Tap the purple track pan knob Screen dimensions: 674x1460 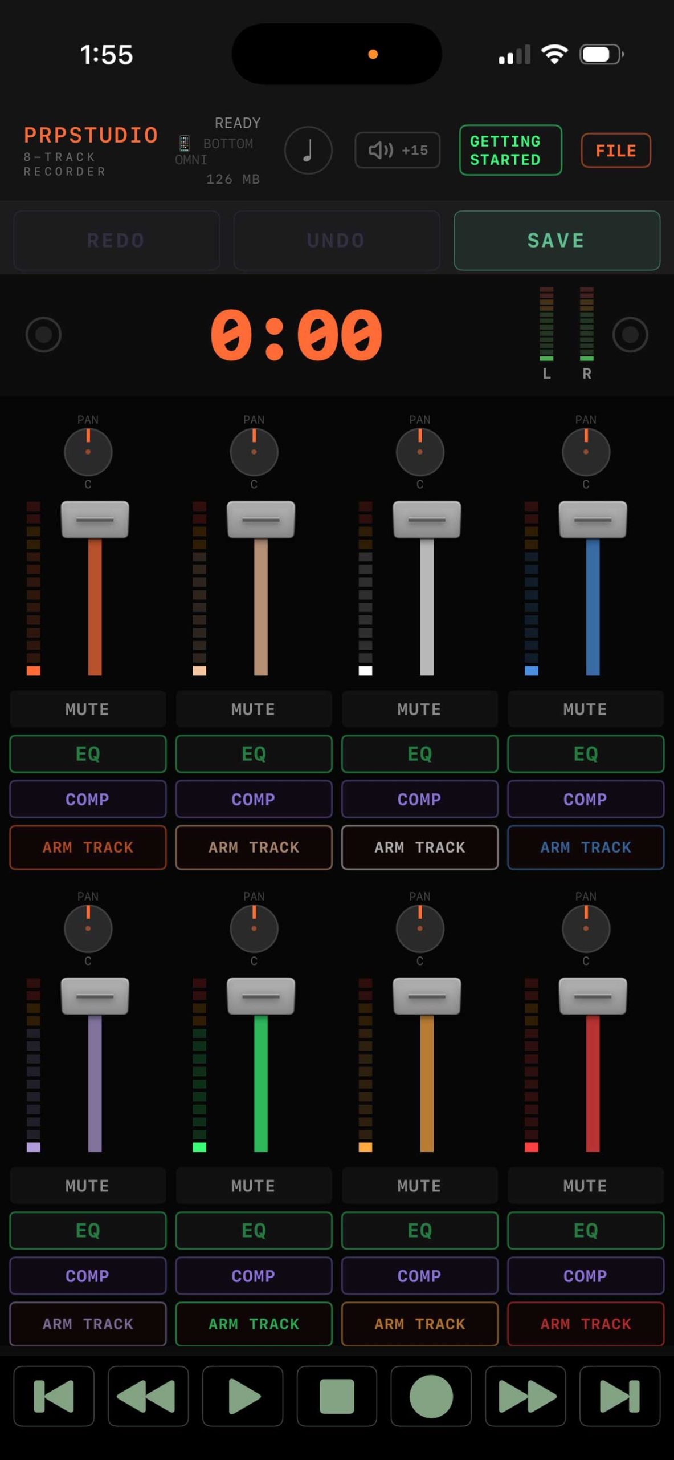click(x=88, y=928)
